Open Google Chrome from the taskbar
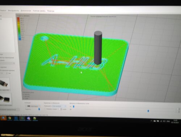This screenshot has width=181, height=137. click(10, 118)
